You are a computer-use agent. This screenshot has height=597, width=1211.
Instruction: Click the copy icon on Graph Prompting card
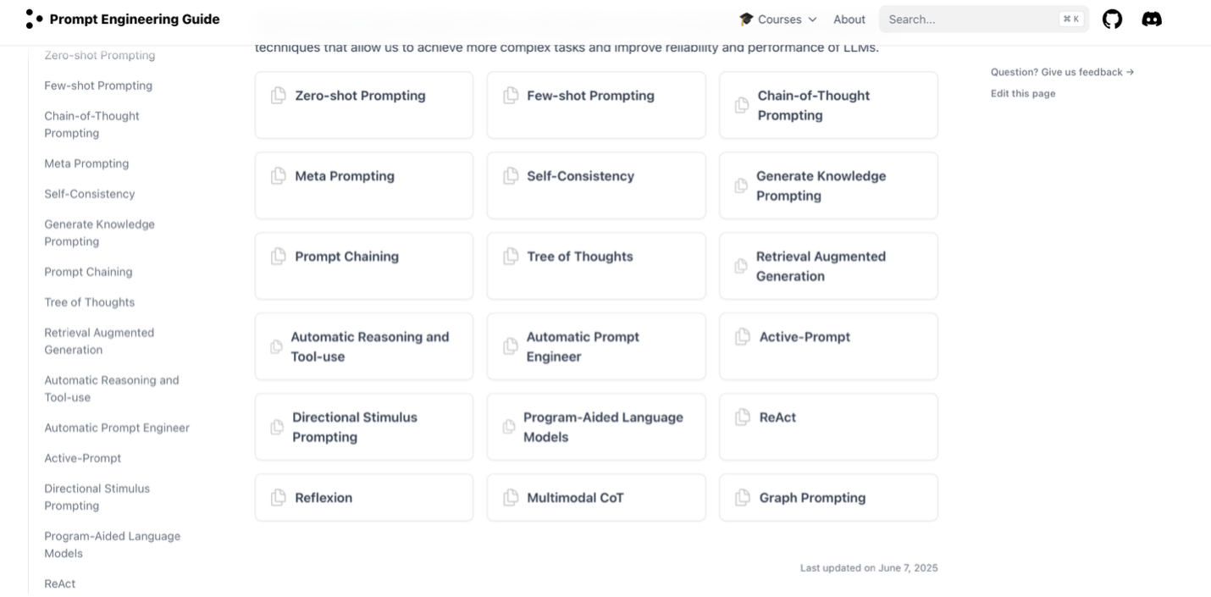coord(741,497)
